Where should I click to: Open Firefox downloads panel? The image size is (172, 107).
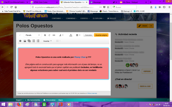[156, 7]
